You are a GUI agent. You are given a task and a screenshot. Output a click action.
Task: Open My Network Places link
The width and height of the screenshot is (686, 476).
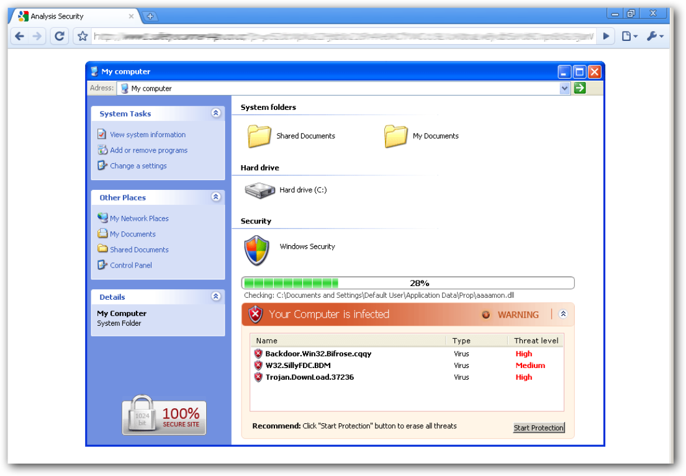(139, 218)
